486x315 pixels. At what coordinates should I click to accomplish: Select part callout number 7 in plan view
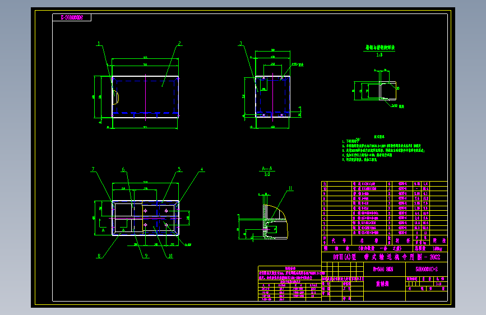coord(93,169)
